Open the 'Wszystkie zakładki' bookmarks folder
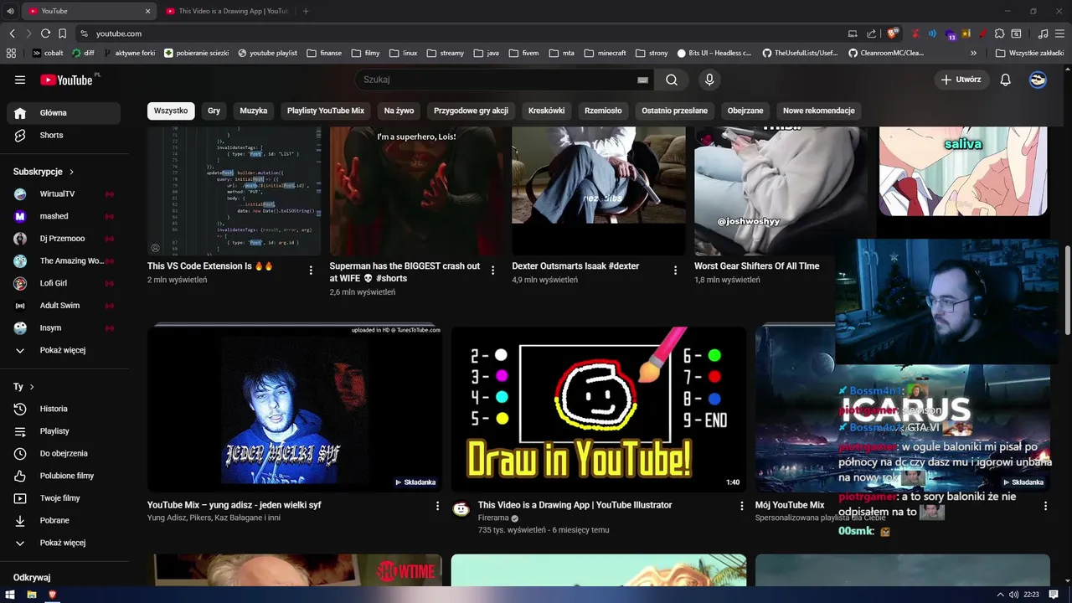Image resolution: width=1072 pixels, height=603 pixels. coord(1030,53)
